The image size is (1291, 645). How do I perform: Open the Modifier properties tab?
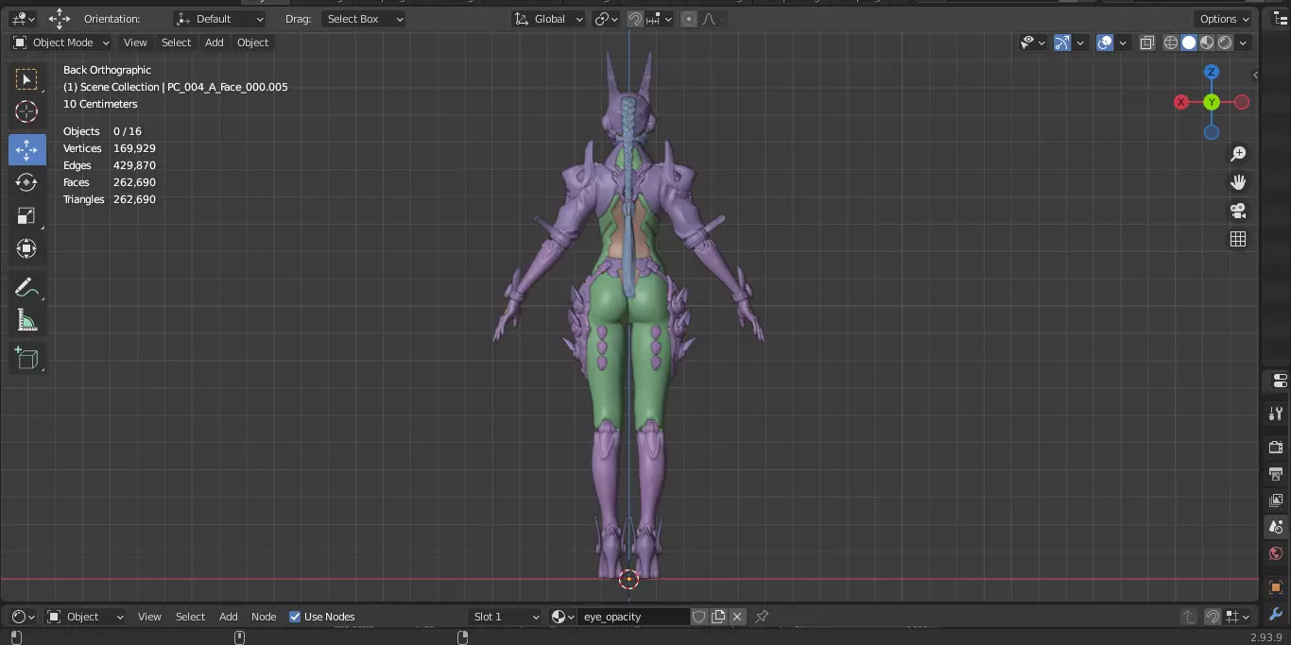click(x=1276, y=614)
